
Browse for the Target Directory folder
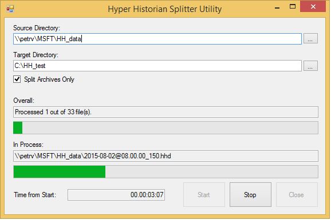(310, 66)
